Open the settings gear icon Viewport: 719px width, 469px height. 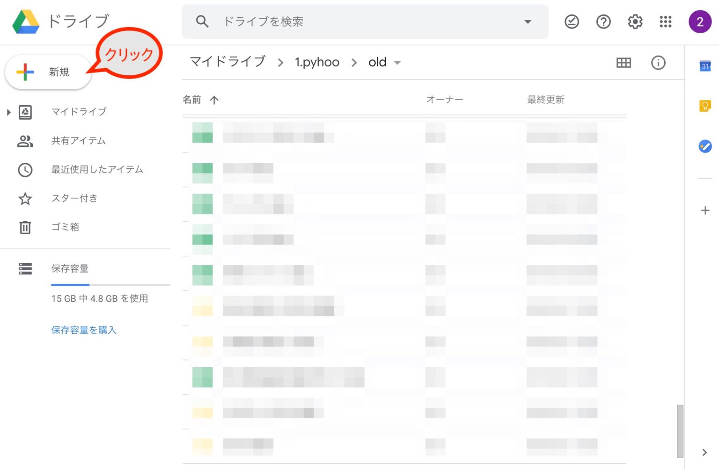click(635, 22)
